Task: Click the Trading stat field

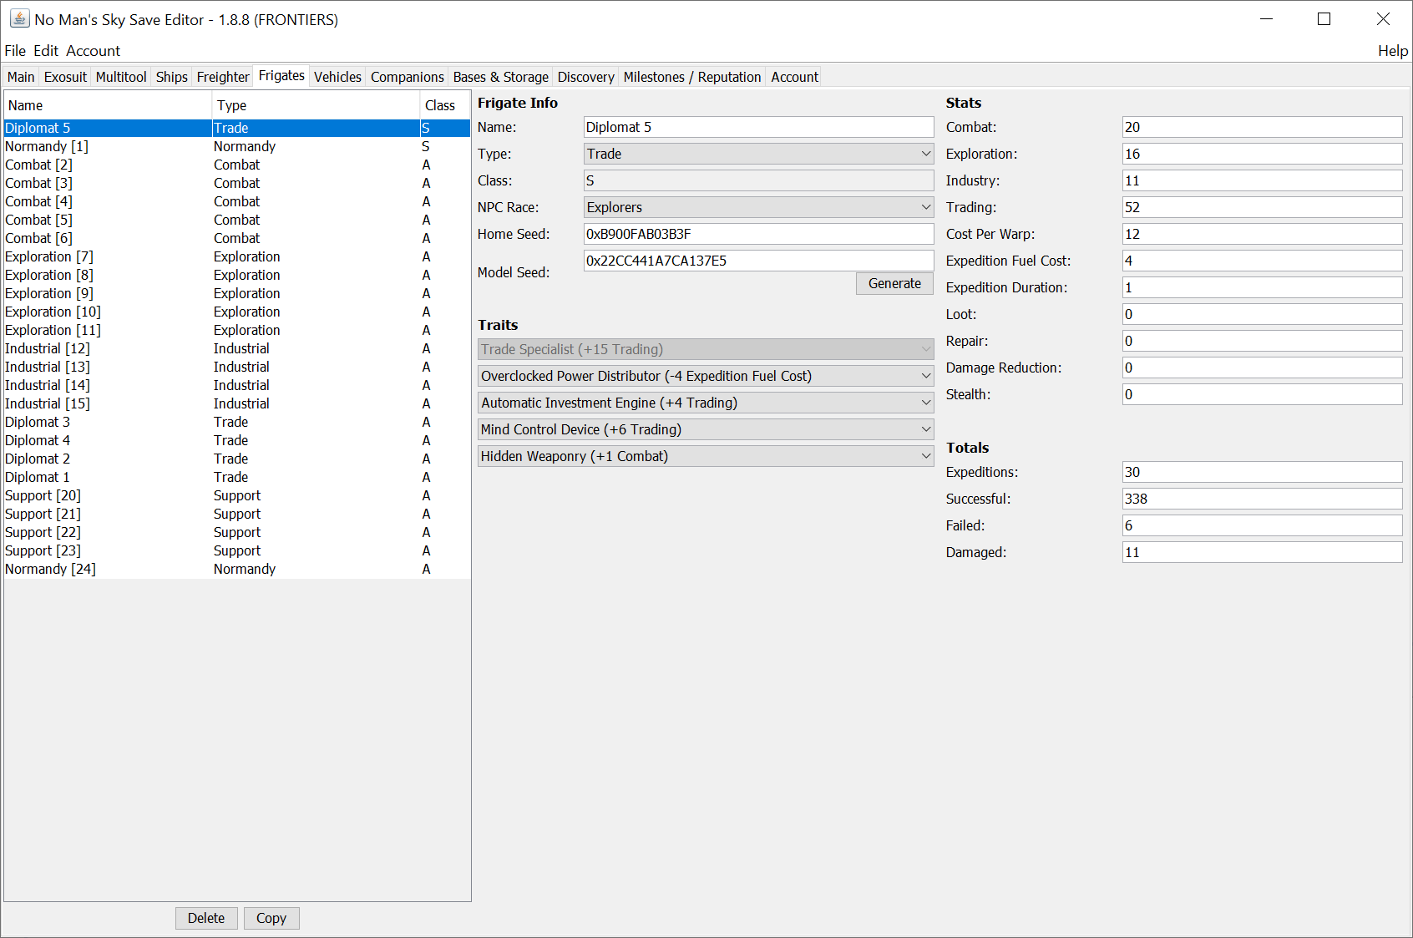Action: point(1262,207)
